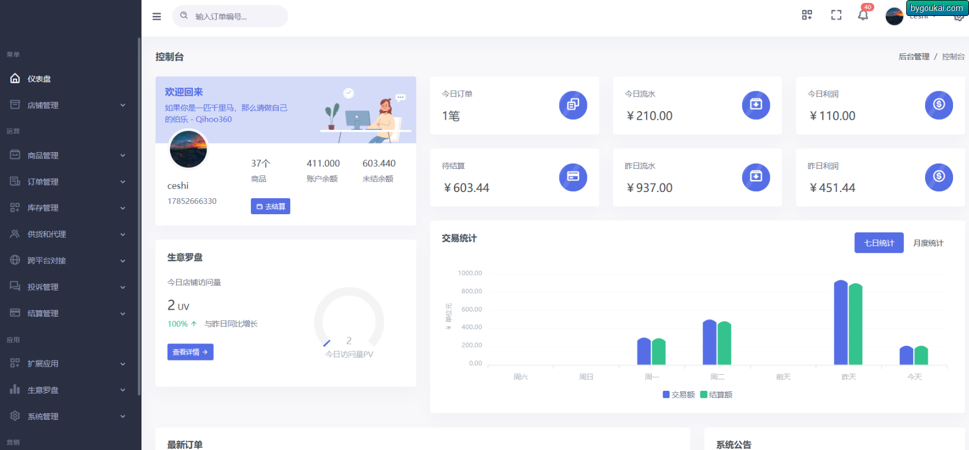969x450 pixels.
Task: Toggle the hamburger sidebar menu icon
Action: pos(157,17)
